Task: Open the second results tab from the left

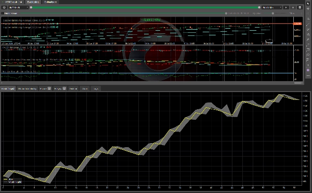Action: 27,89
